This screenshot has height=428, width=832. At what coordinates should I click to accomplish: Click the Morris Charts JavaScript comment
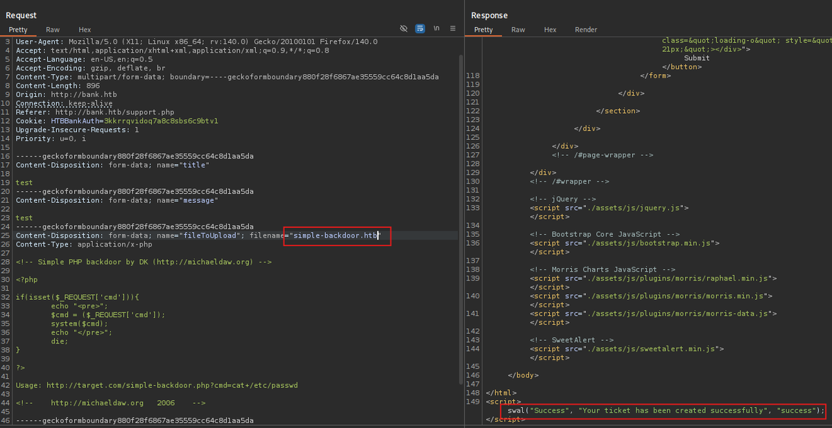603,269
